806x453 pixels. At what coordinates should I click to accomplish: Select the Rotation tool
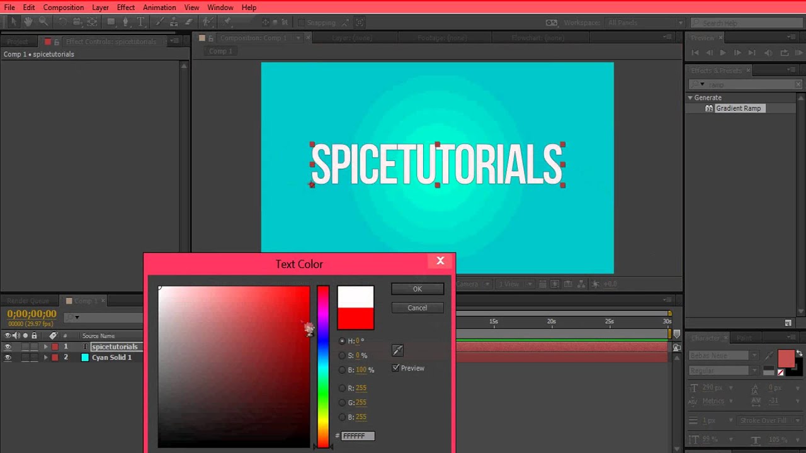(62, 22)
